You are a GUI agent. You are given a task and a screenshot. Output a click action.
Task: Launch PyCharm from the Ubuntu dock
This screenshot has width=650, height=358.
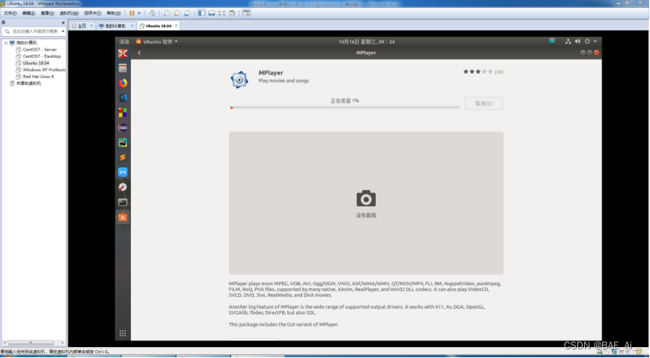pos(123,142)
